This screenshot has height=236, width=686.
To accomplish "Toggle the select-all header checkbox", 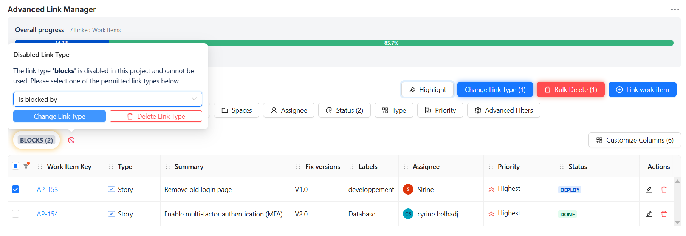I will pos(15,166).
